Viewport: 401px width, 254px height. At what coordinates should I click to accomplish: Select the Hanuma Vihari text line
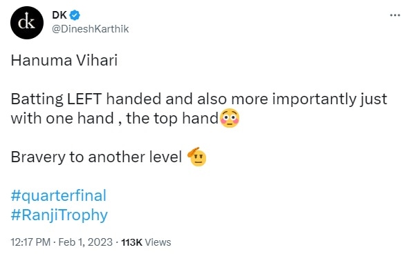coord(64,61)
